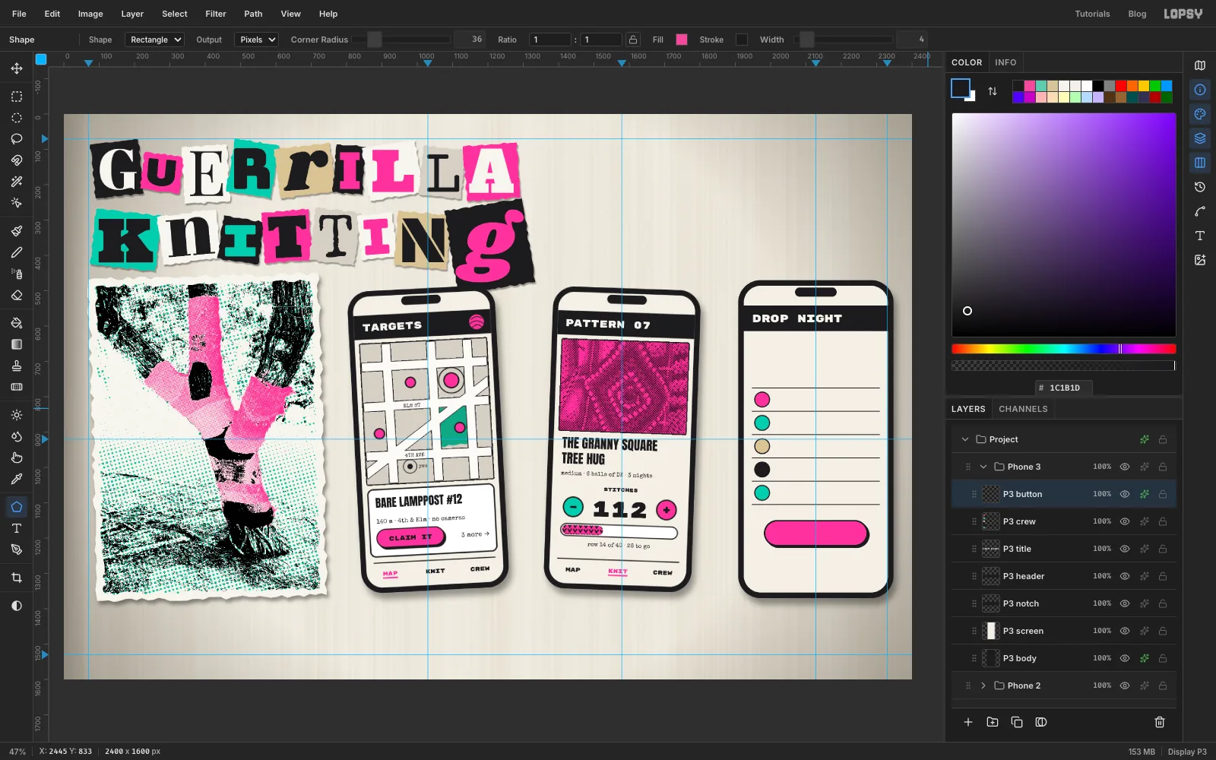Image resolution: width=1216 pixels, height=760 pixels.
Task: Collapse the Phone 3 folder
Action: pos(983,467)
